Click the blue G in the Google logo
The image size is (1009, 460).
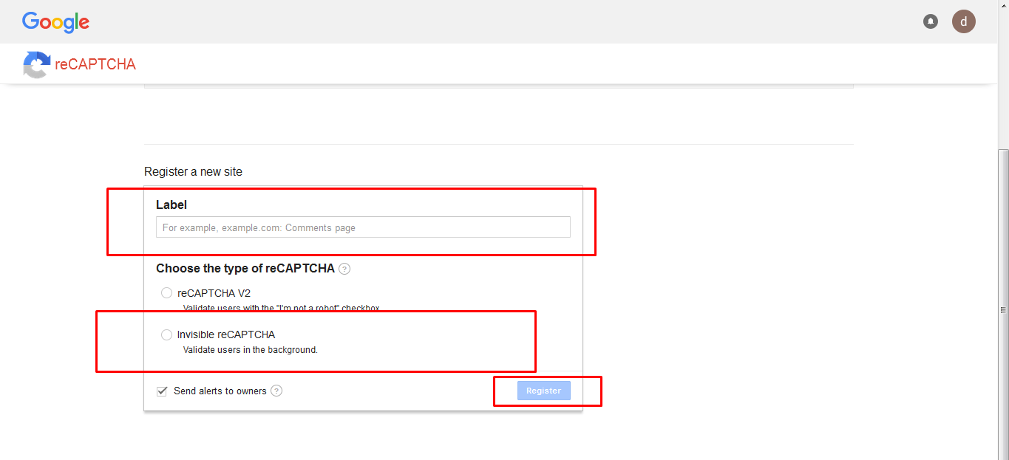tap(29, 22)
